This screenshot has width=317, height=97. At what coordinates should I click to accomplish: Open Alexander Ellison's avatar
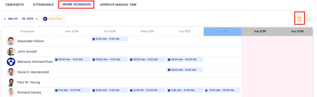[11, 41]
